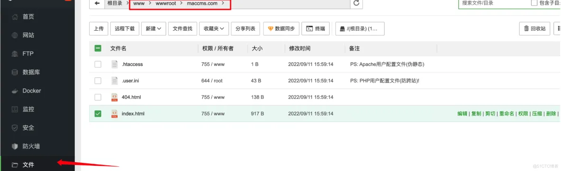The image size is (561, 171).
Task: Click .user.ini permission 644 / root
Action: pyautogui.click(x=212, y=81)
